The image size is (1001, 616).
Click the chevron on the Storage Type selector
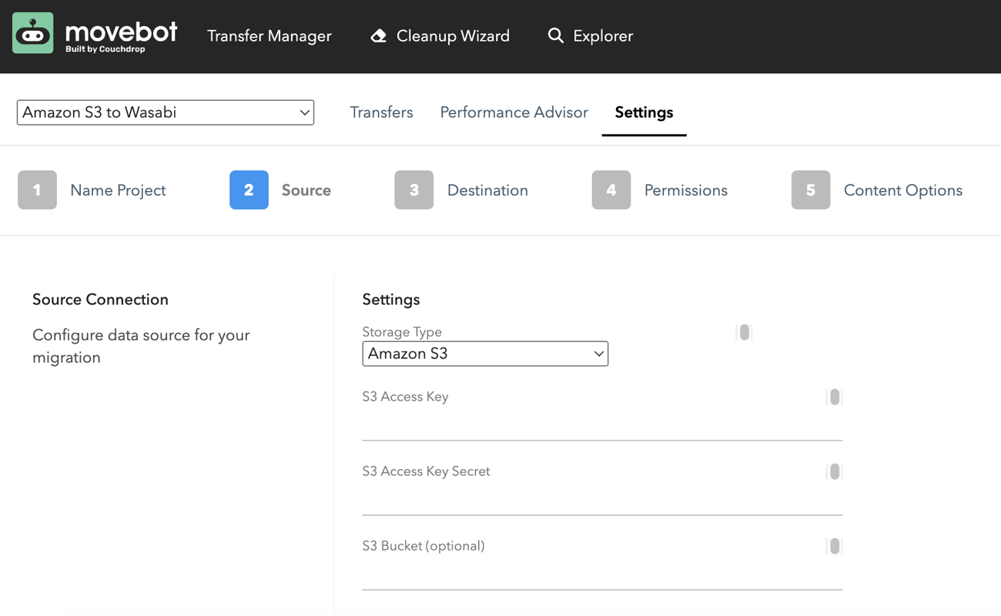(x=599, y=353)
